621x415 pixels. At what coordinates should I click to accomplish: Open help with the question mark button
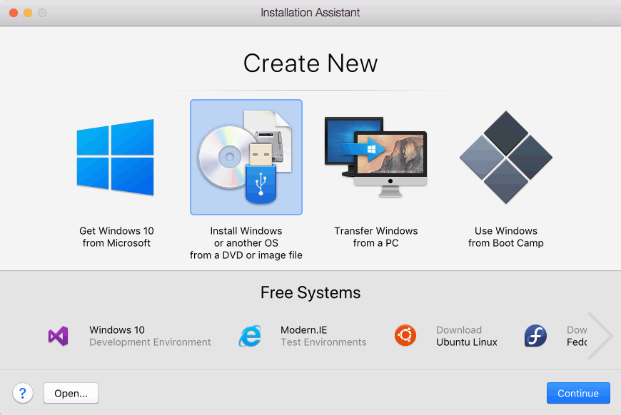click(23, 393)
